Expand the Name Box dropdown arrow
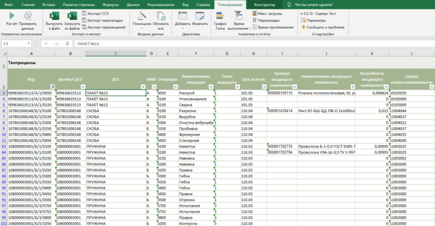This screenshot has width=435, height=226. (x=29, y=44)
